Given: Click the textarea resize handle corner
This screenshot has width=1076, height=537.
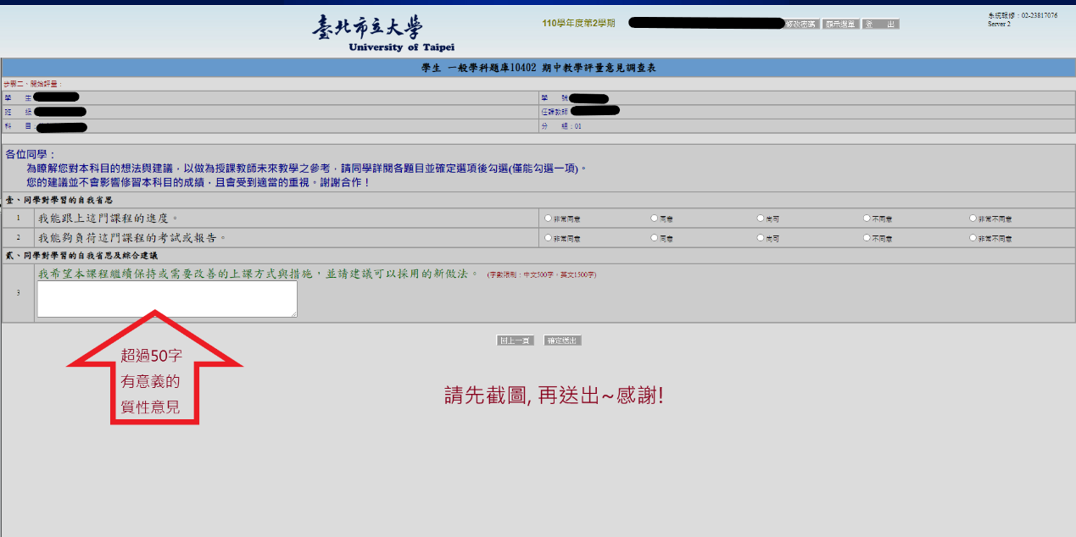Looking at the screenshot, I should 294,314.
